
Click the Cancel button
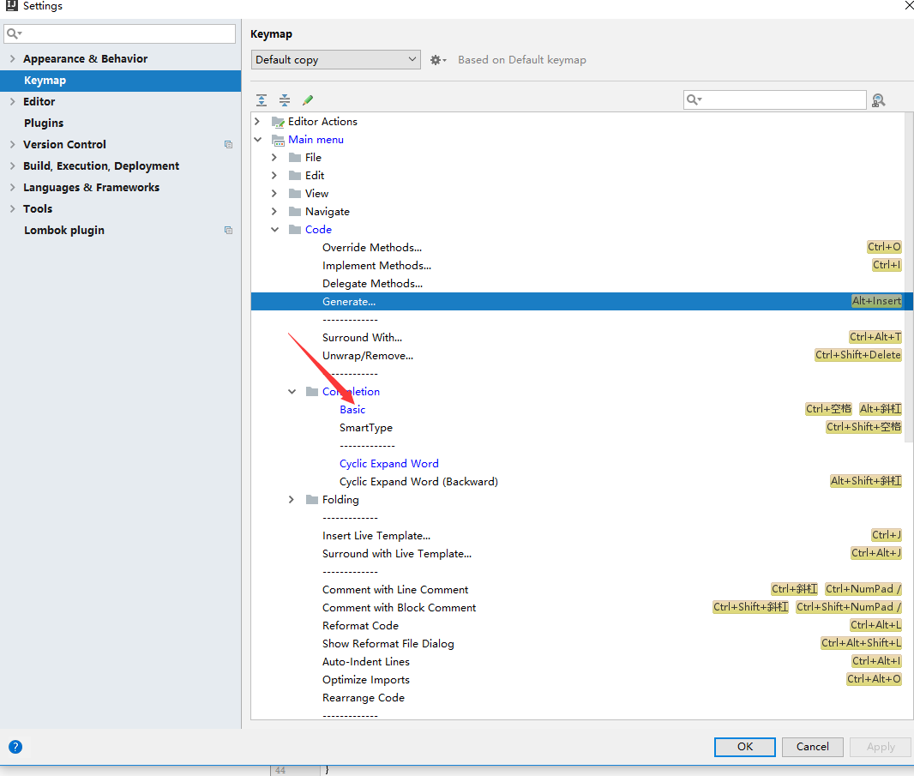(x=812, y=747)
